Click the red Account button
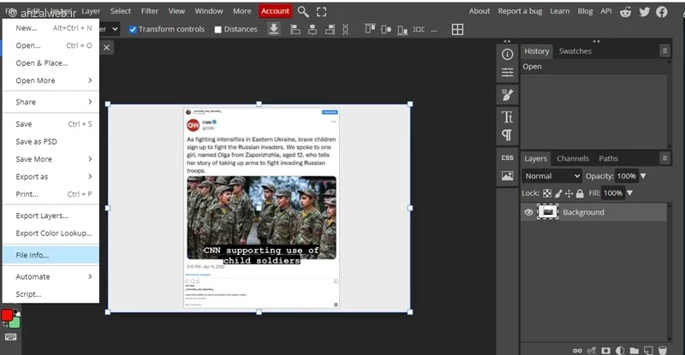 coord(275,11)
